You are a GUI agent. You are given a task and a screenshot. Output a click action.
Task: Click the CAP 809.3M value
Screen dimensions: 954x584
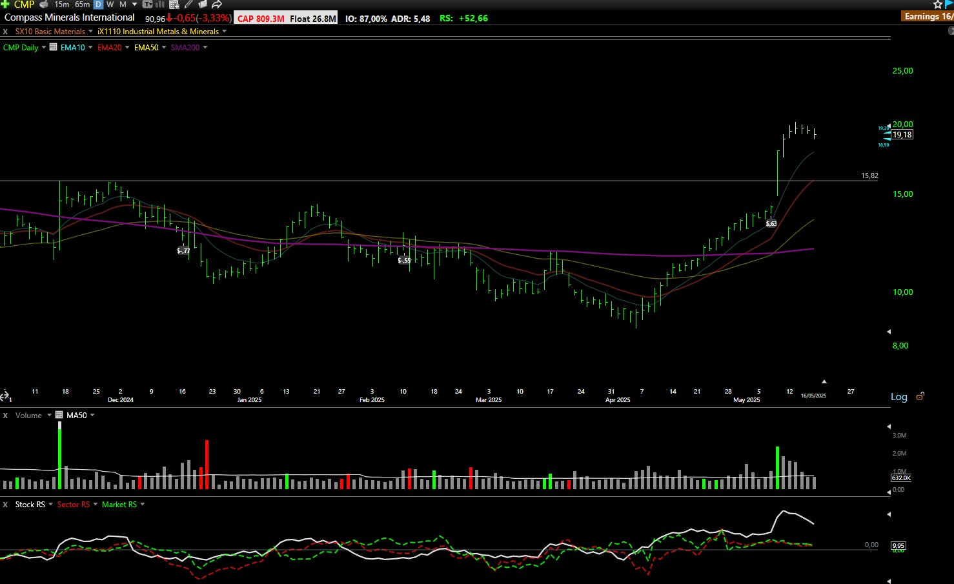pyautogui.click(x=261, y=19)
